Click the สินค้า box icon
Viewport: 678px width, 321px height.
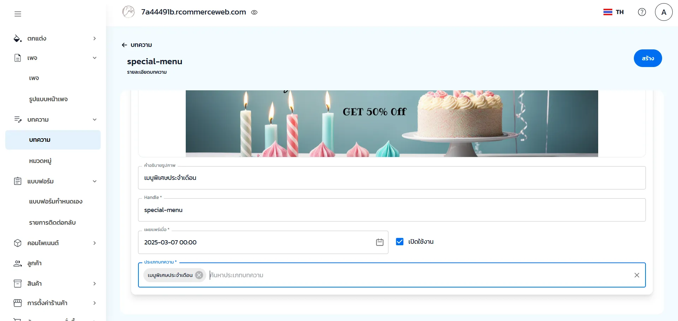coord(18,284)
